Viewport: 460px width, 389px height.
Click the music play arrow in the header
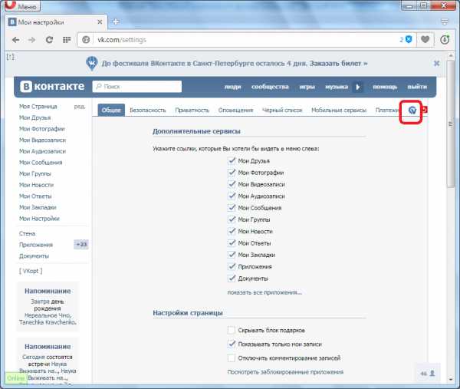358,87
